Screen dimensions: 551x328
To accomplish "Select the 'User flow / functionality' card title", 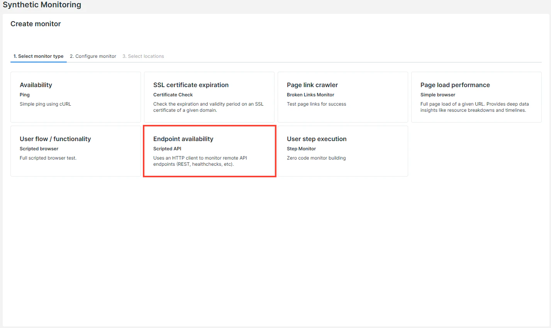I will click(x=55, y=139).
